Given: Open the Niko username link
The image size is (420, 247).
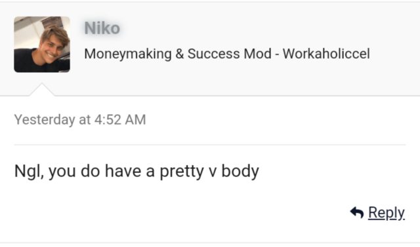Looking at the screenshot, I should pos(102,28).
